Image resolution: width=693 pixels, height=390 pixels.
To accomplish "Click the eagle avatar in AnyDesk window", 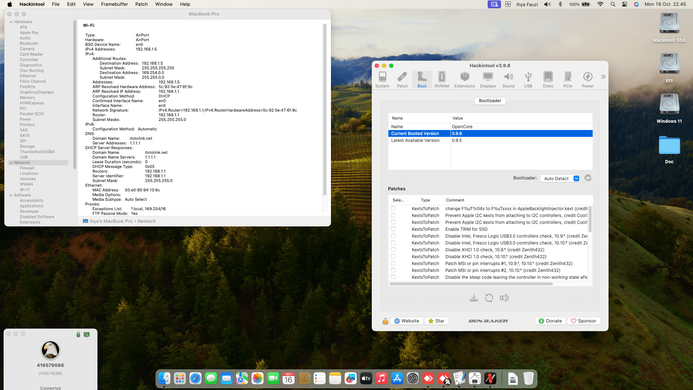I will click(x=51, y=350).
